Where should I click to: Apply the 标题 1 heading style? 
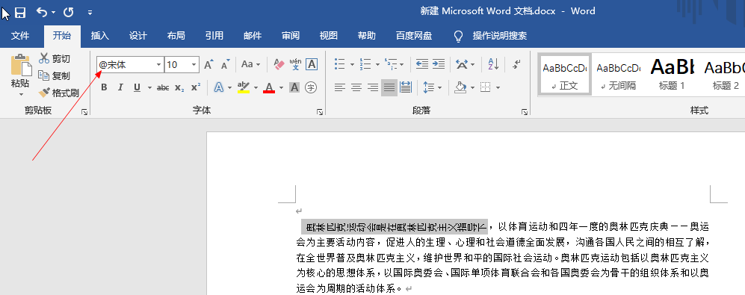[x=672, y=74]
